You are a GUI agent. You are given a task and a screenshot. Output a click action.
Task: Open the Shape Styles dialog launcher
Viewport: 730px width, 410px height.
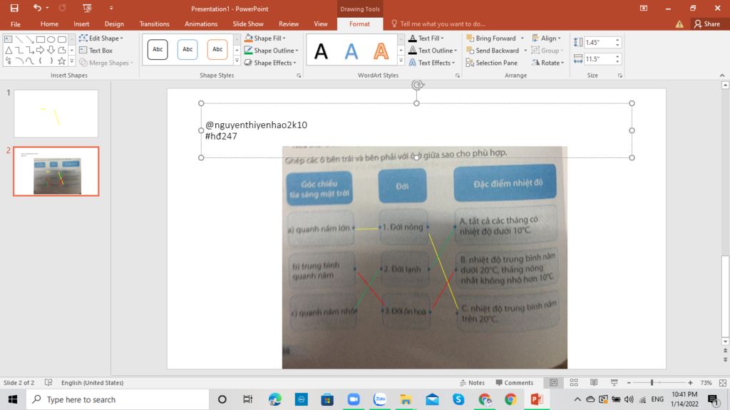(299, 75)
